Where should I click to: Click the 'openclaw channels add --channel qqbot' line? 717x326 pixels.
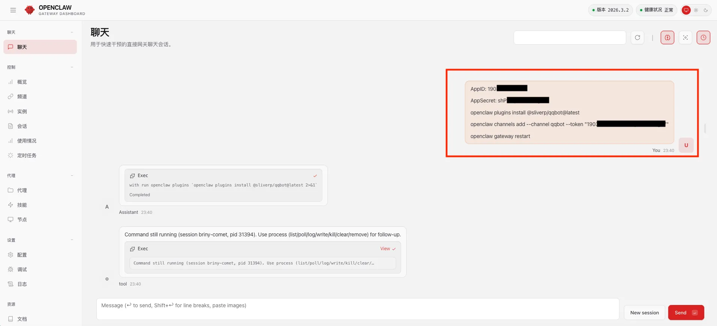570,124
